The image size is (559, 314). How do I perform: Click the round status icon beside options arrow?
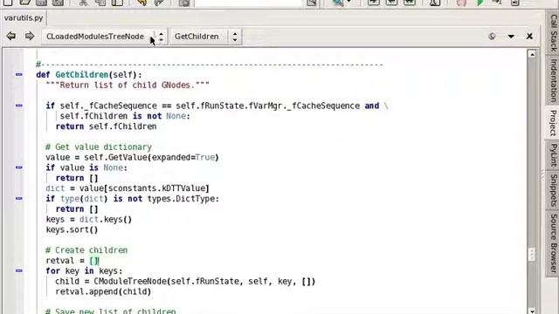[x=492, y=36]
